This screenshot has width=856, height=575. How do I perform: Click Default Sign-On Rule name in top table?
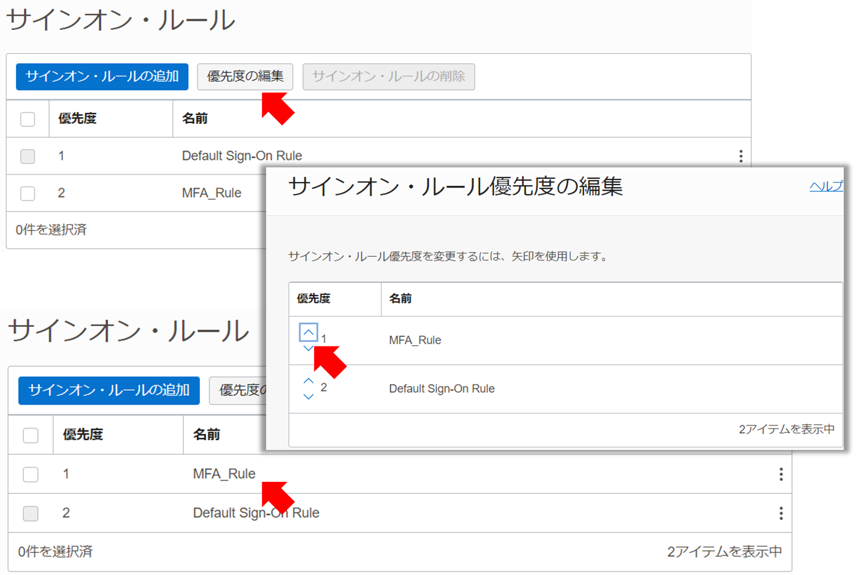tap(242, 156)
